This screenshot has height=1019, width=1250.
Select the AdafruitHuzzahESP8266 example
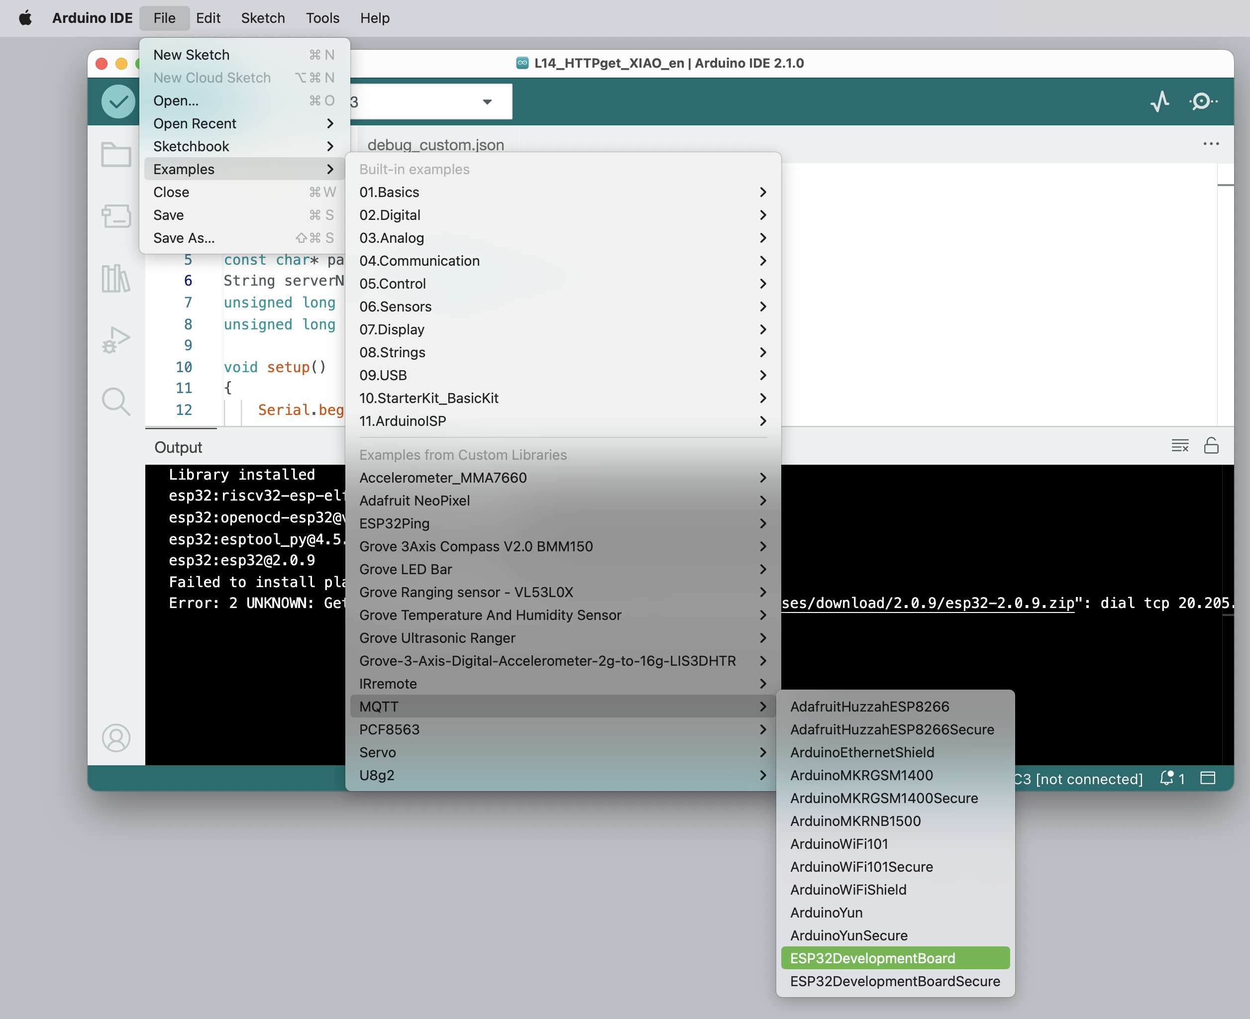pos(895,707)
